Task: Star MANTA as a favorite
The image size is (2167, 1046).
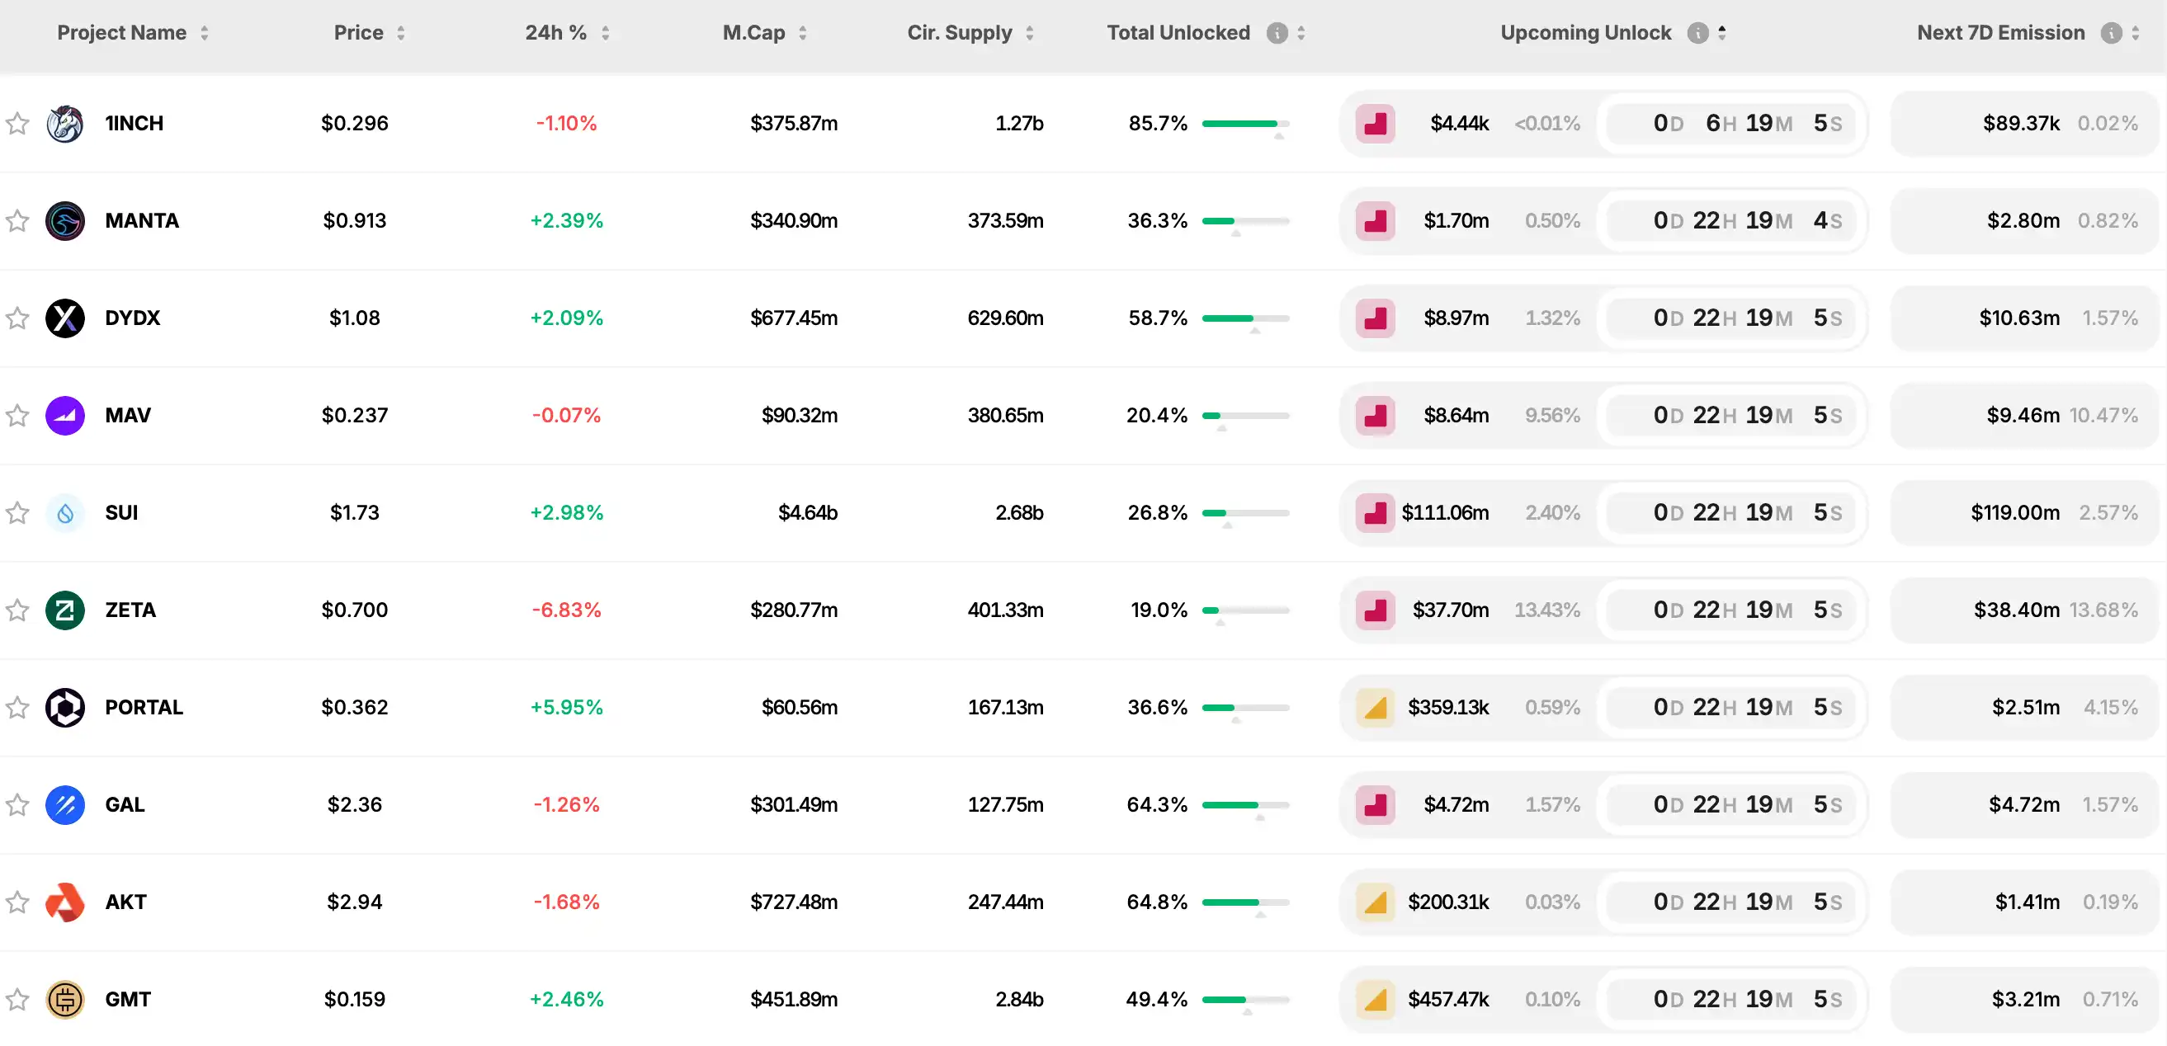Action: click(17, 221)
